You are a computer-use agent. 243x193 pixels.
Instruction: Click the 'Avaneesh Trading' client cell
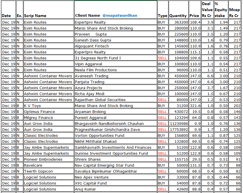coord(116,76)
